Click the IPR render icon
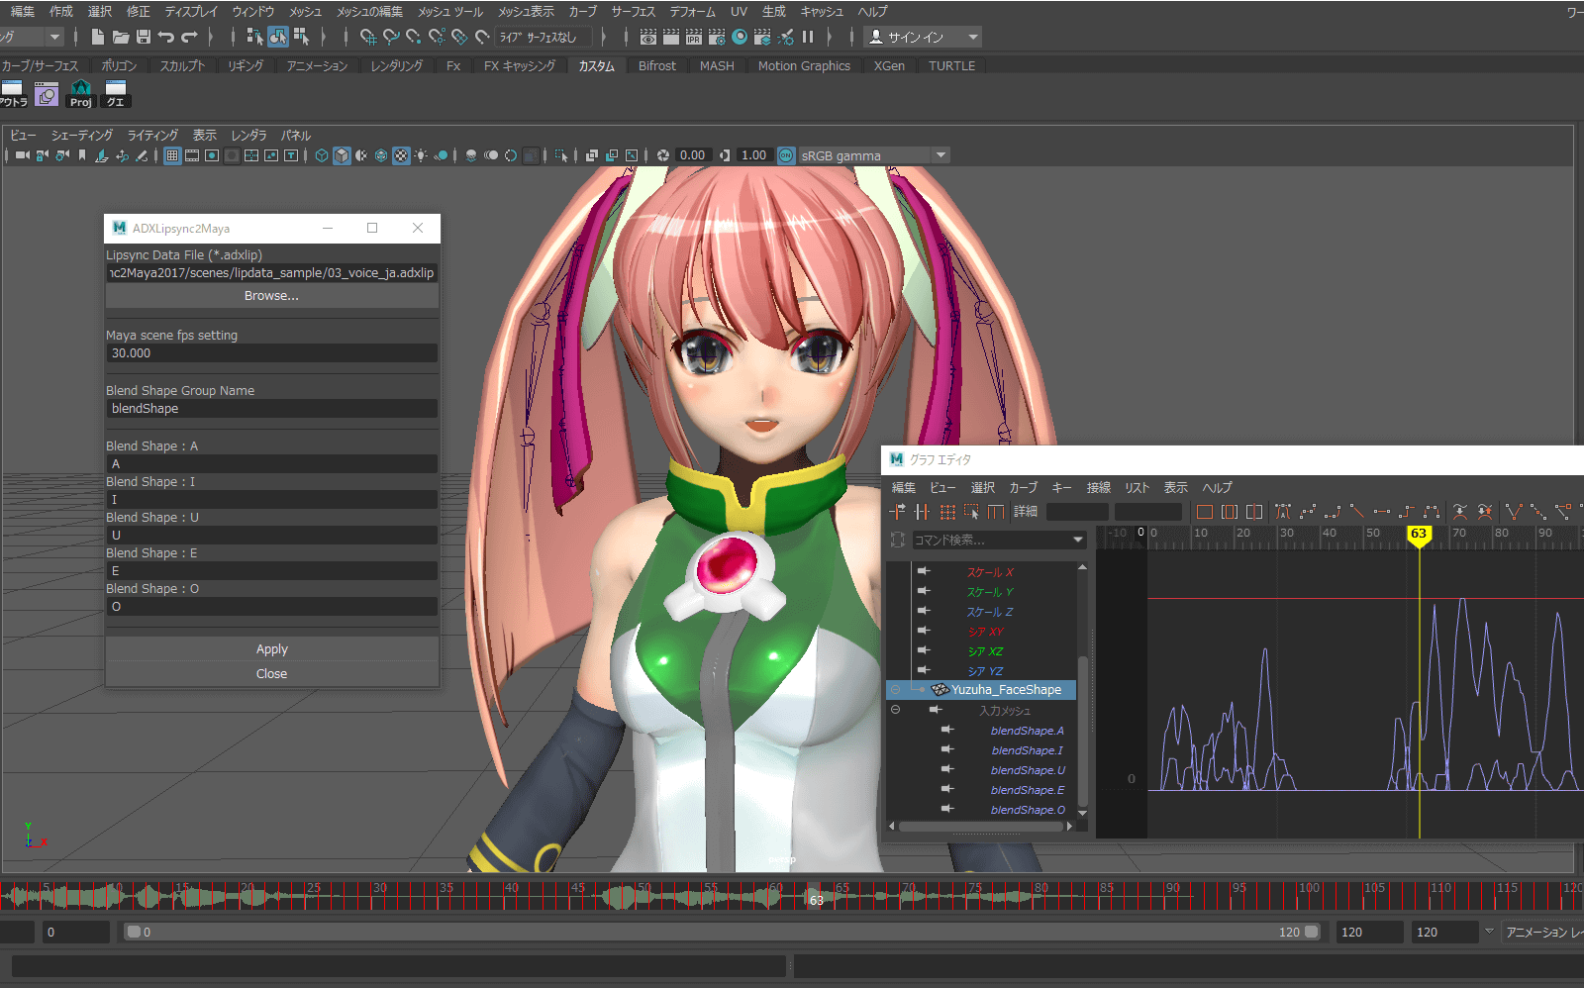 click(693, 37)
